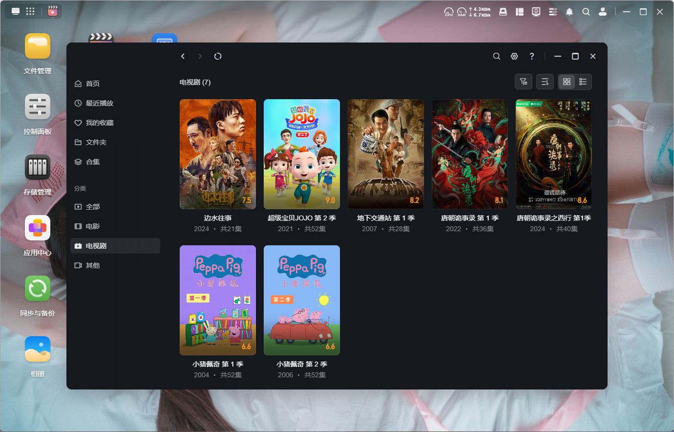Open 同步与备份 desktop icon

[38, 289]
